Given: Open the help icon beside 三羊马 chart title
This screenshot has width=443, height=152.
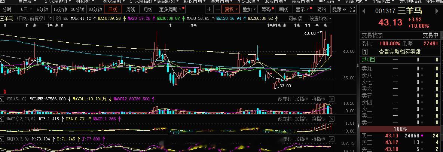Looking at the screenshot, I should pyautogui.click(x=50, y=19).
